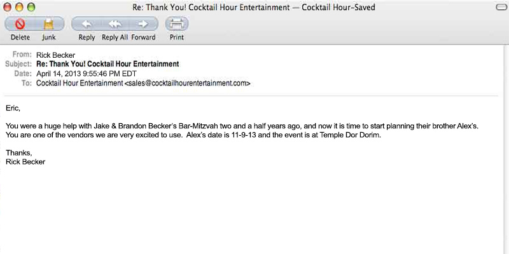The width and height of the screenshot is (509, 254).
Task: Click the date April 14, 2013 9:55:46 PM EDT
Action: pyautogui.click(x=87, y=74)
